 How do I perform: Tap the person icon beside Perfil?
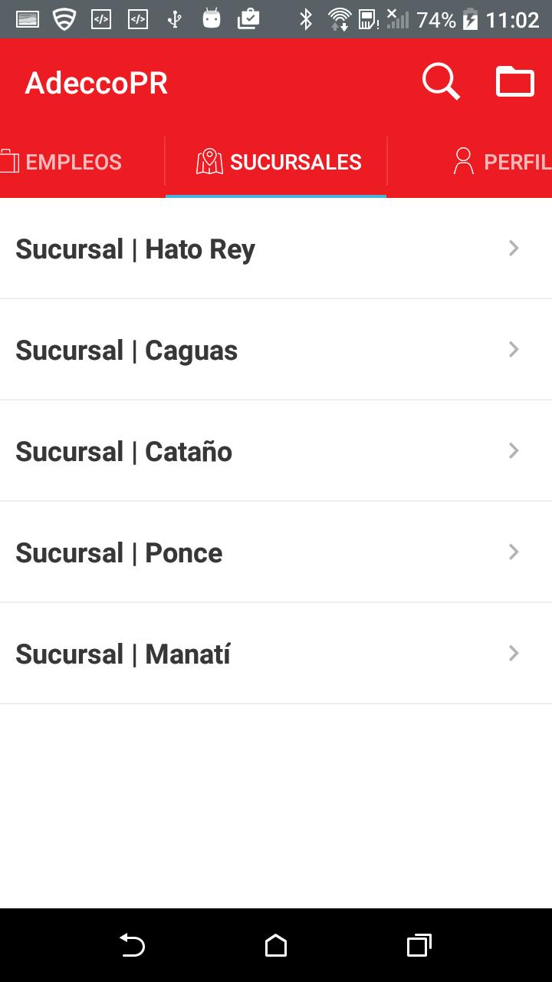(x=463, y=162)
